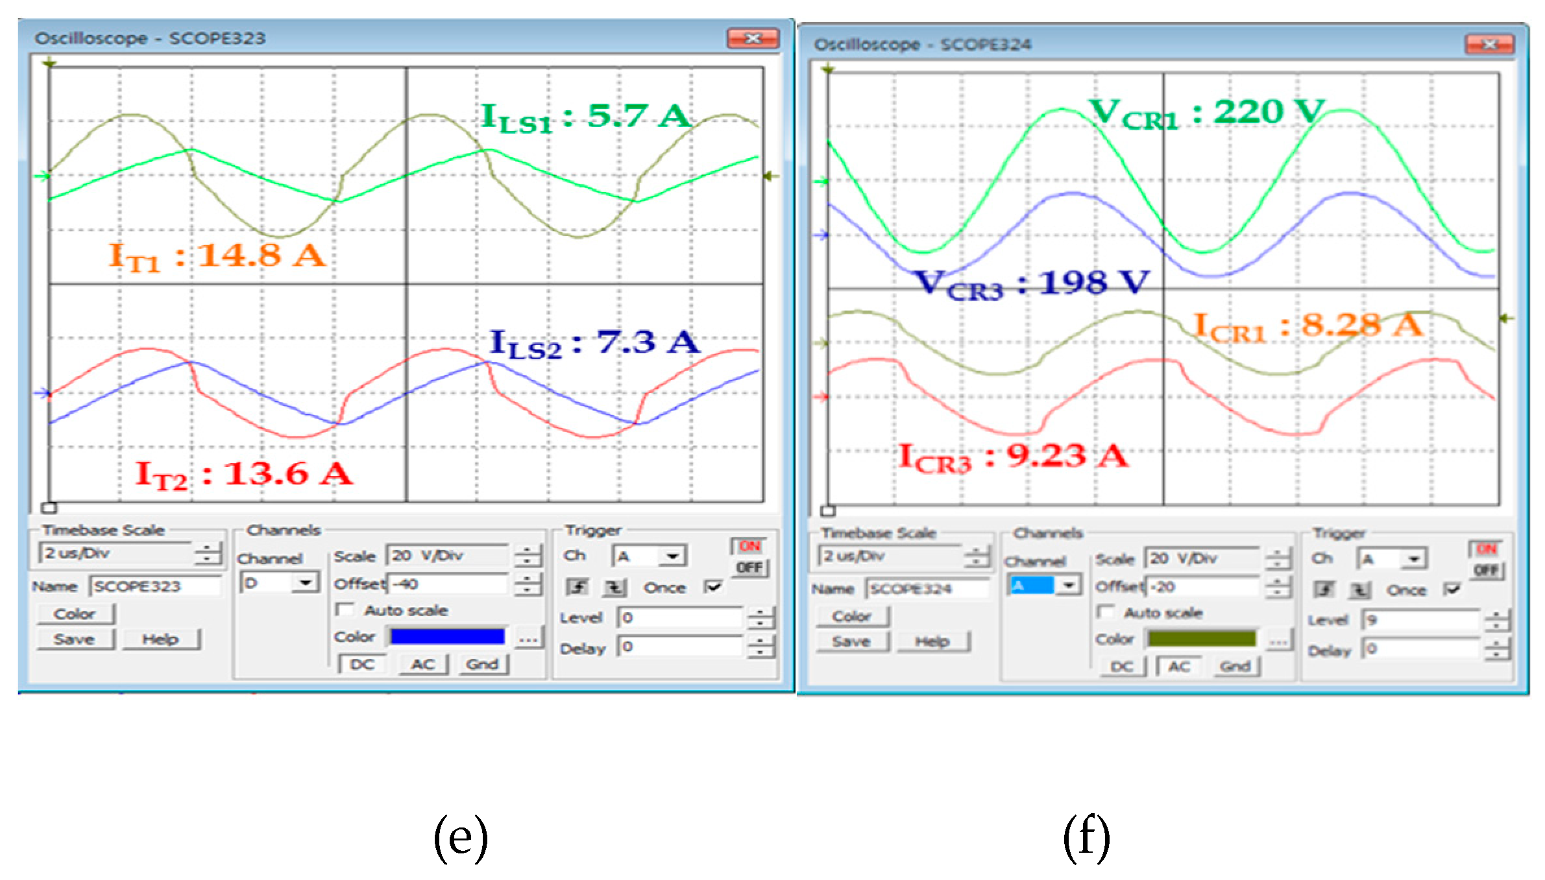Click Save button in SCOPE324 window
The width and height of the screenshot is (1545, 880).
852,641
